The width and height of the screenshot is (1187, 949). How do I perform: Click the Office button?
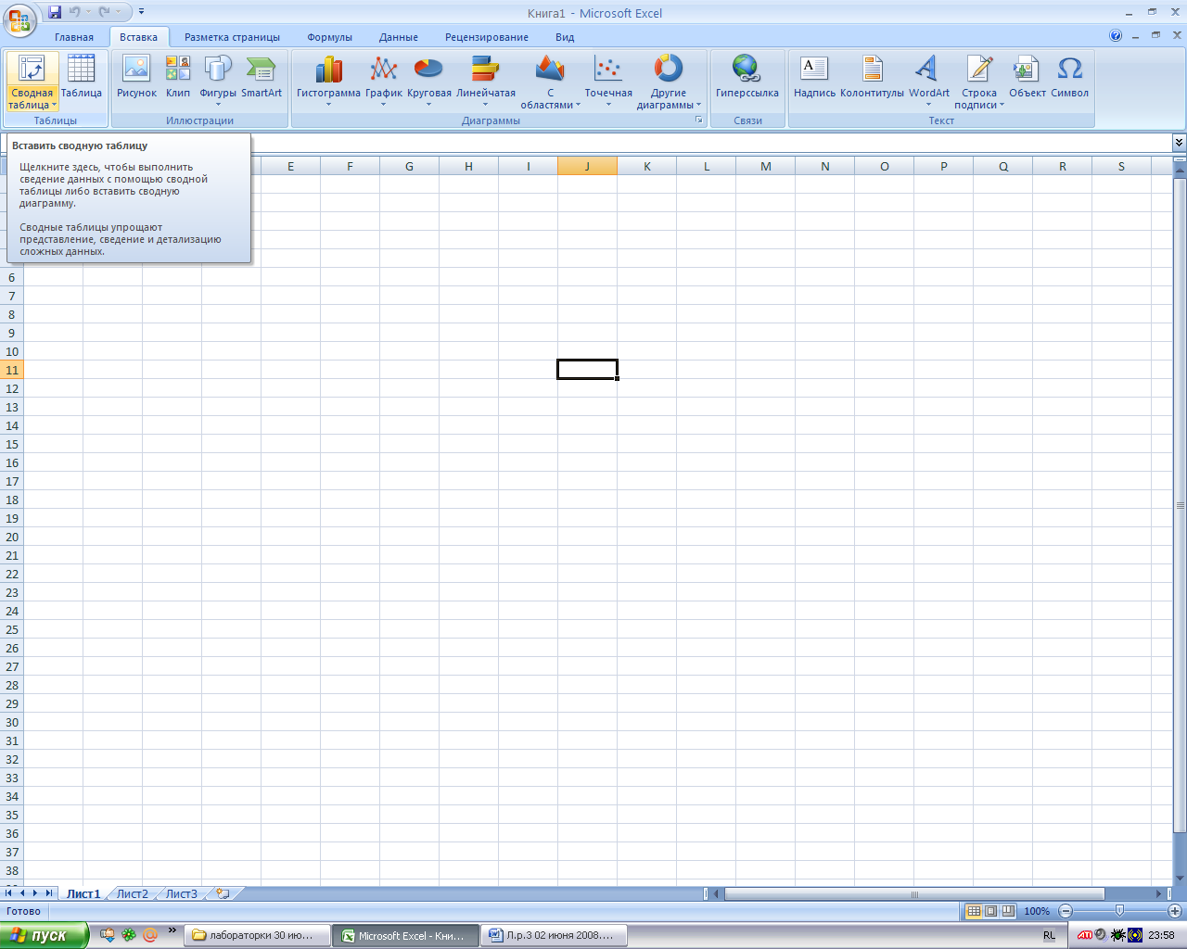coord(18,19)
